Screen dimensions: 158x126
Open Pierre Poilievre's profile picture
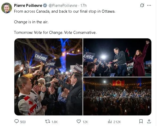click(7, 8)
